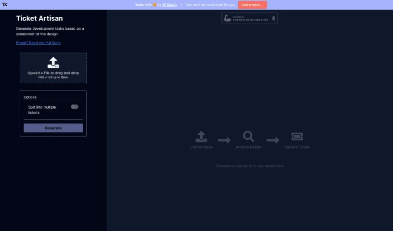Click the Analyze Design caption
393x231 pixels.
pos(248,147)
